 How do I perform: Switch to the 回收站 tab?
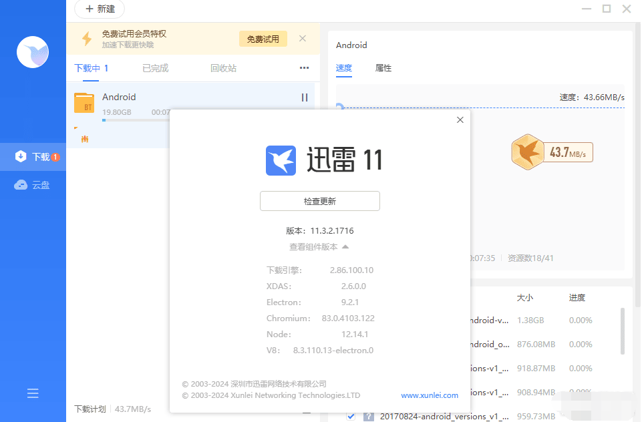(223, 68)
